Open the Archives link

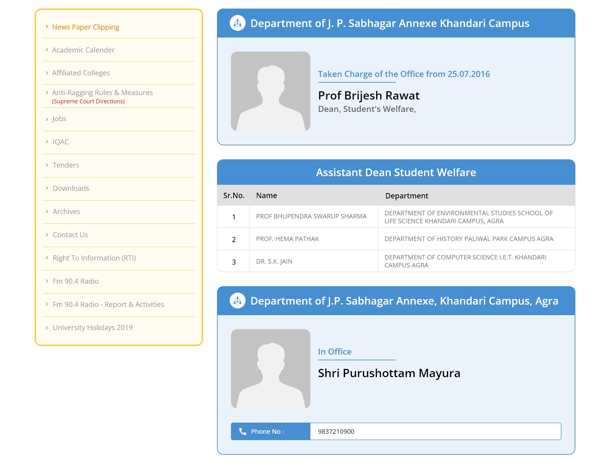click(x=66, y=211)
